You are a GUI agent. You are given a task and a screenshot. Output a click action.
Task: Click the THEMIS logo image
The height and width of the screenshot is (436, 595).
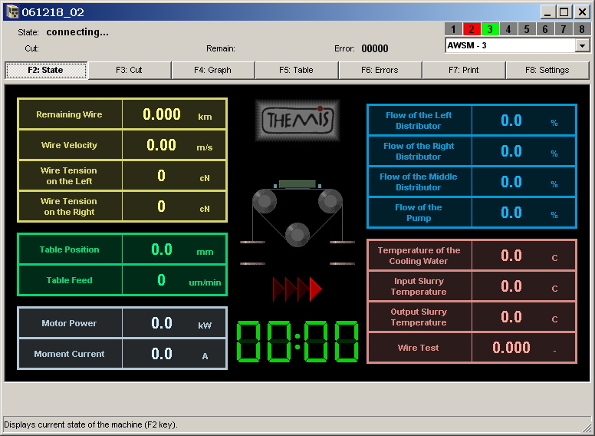pos(297,121)
